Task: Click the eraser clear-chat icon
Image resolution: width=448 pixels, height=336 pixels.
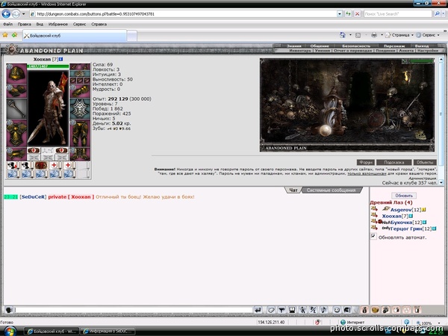Action: coord(271,310)
